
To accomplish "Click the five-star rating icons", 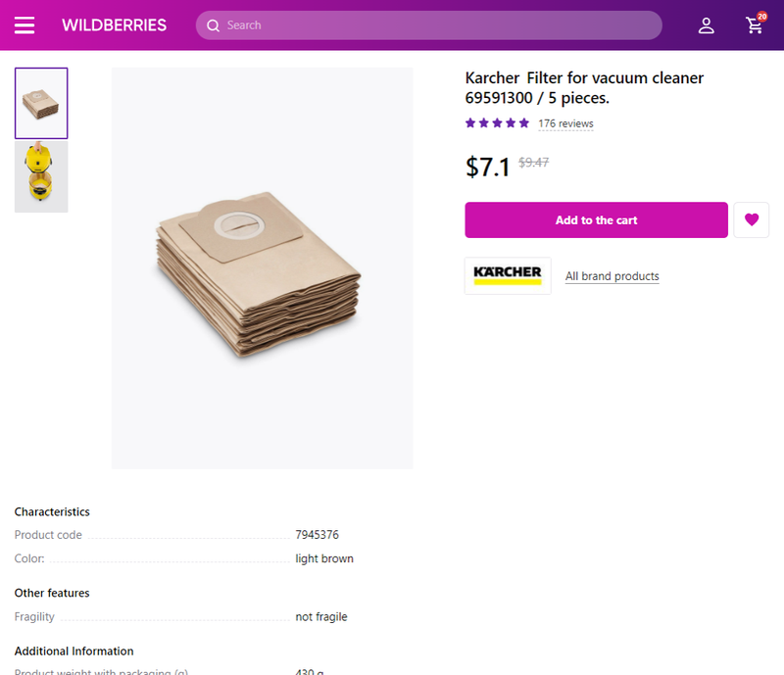I will pos(497,123).
